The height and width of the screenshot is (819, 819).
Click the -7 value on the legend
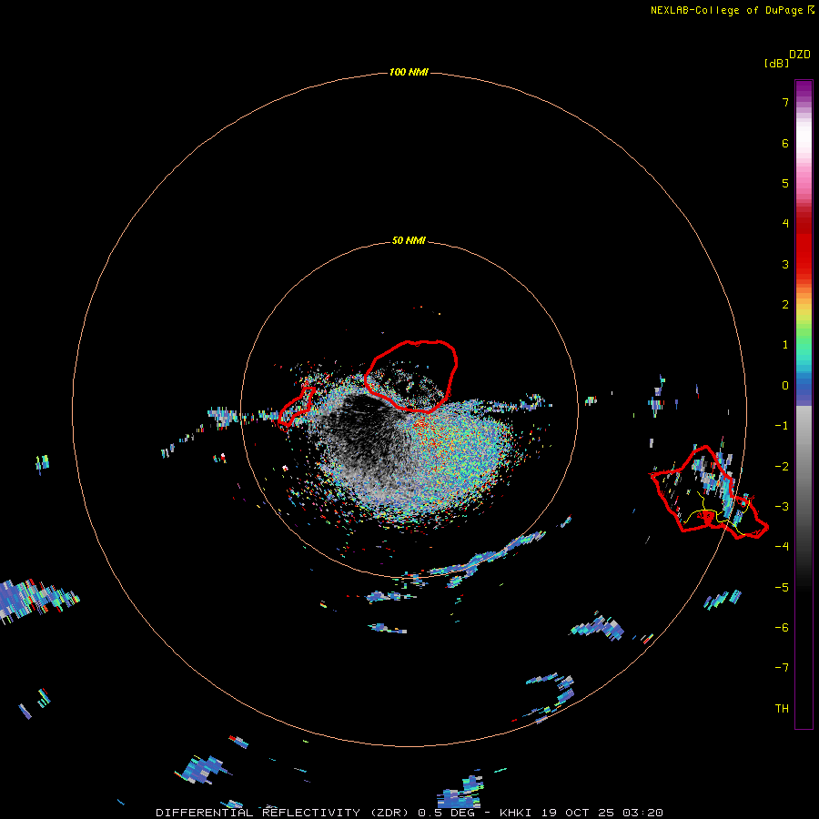pyautogui.click(x=782, y=668)
